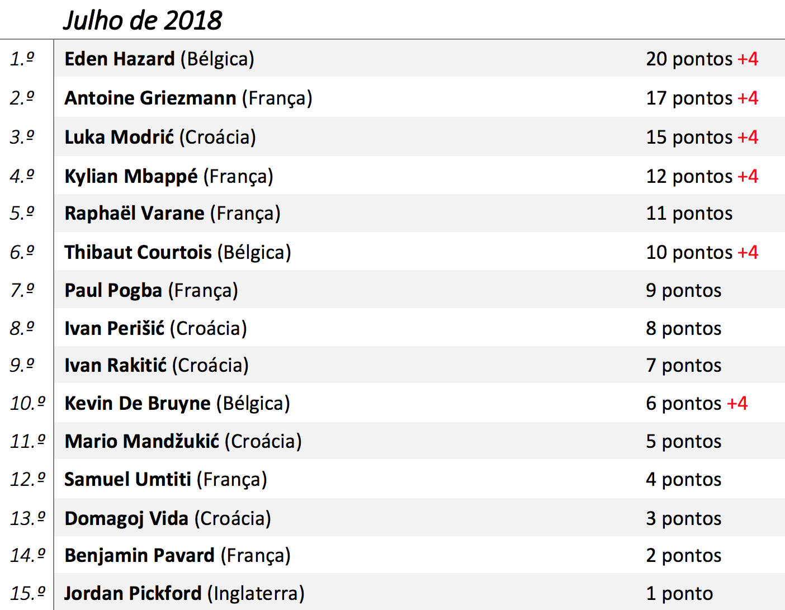Click the '1 ponto' score text
The width and height of the screenshot is (785, 610).
(679, 593)
